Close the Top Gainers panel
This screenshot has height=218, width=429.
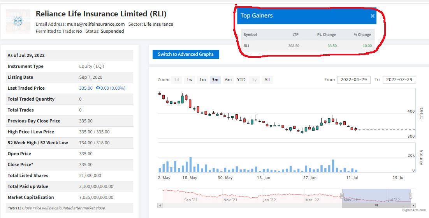pyautogui.click(x=372, y=16)
